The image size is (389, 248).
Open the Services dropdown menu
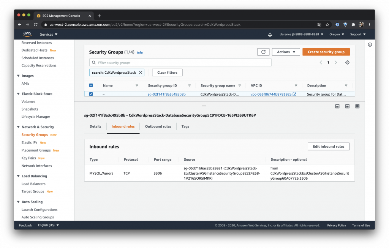click(49, 35)
